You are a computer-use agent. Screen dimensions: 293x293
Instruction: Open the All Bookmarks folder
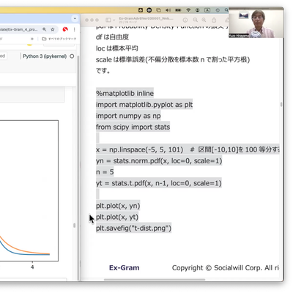(59, 39)
